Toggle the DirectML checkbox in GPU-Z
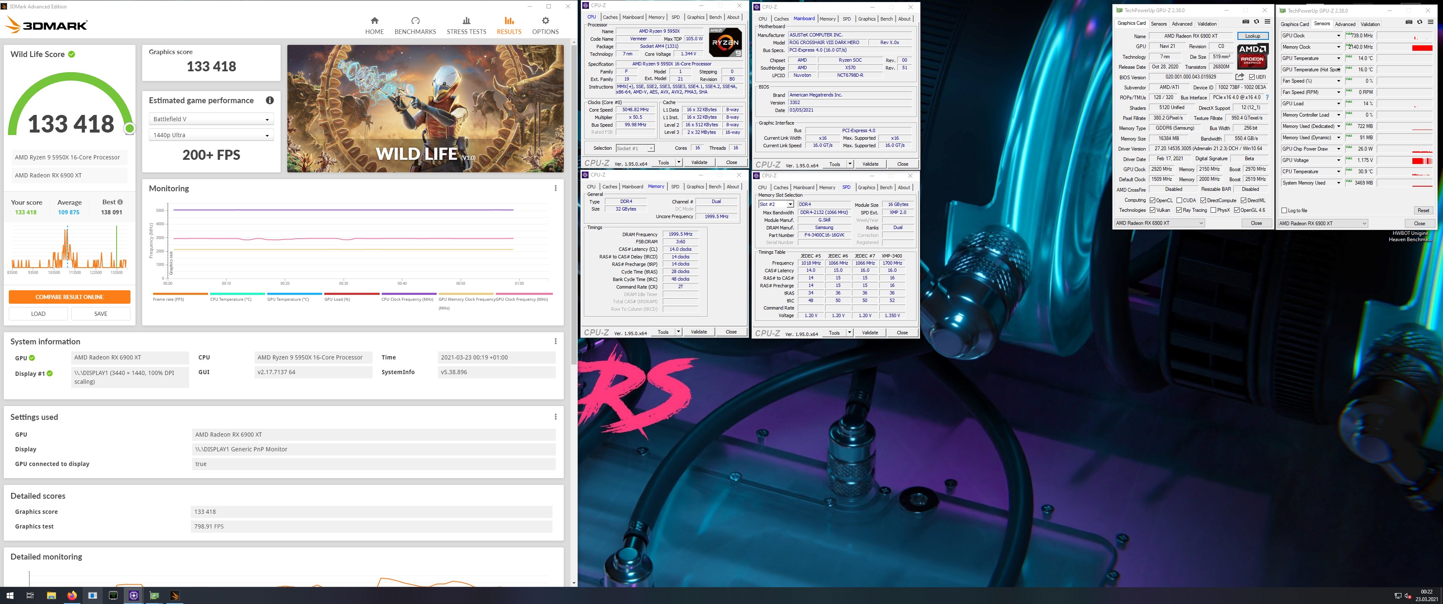1443x604 pixels. (1244, 200)
